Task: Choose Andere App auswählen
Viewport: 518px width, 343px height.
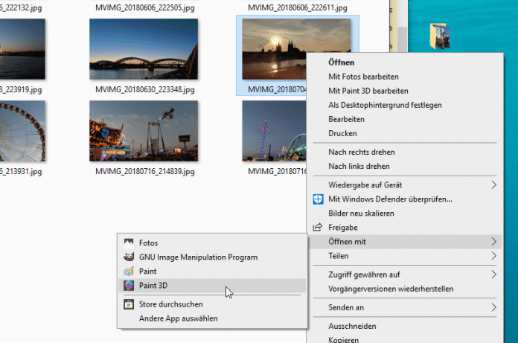Action: pos(178,318)
